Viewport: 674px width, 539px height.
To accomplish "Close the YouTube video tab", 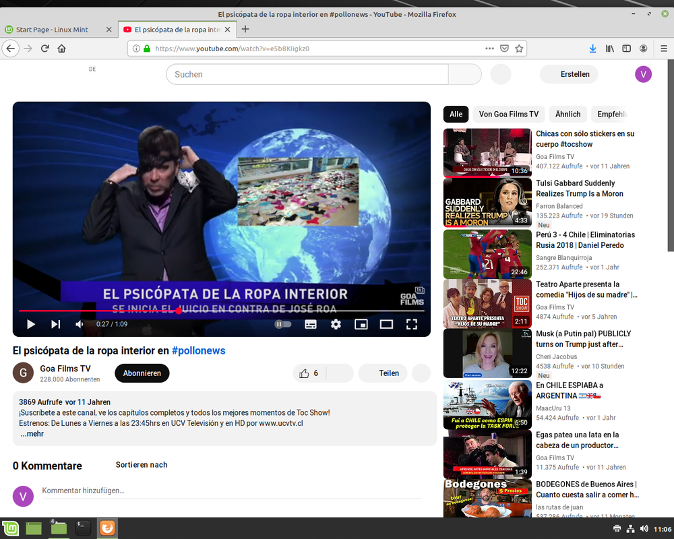I will [x=227, y=30].
